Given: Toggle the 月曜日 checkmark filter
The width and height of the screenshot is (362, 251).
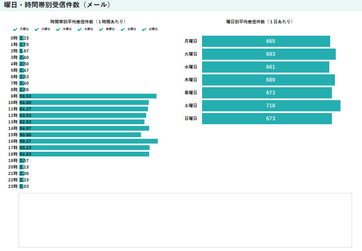Looking at the screenshot, I should point(15,29).
